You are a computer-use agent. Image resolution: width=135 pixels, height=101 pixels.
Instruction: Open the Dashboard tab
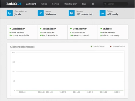point(31,4)
